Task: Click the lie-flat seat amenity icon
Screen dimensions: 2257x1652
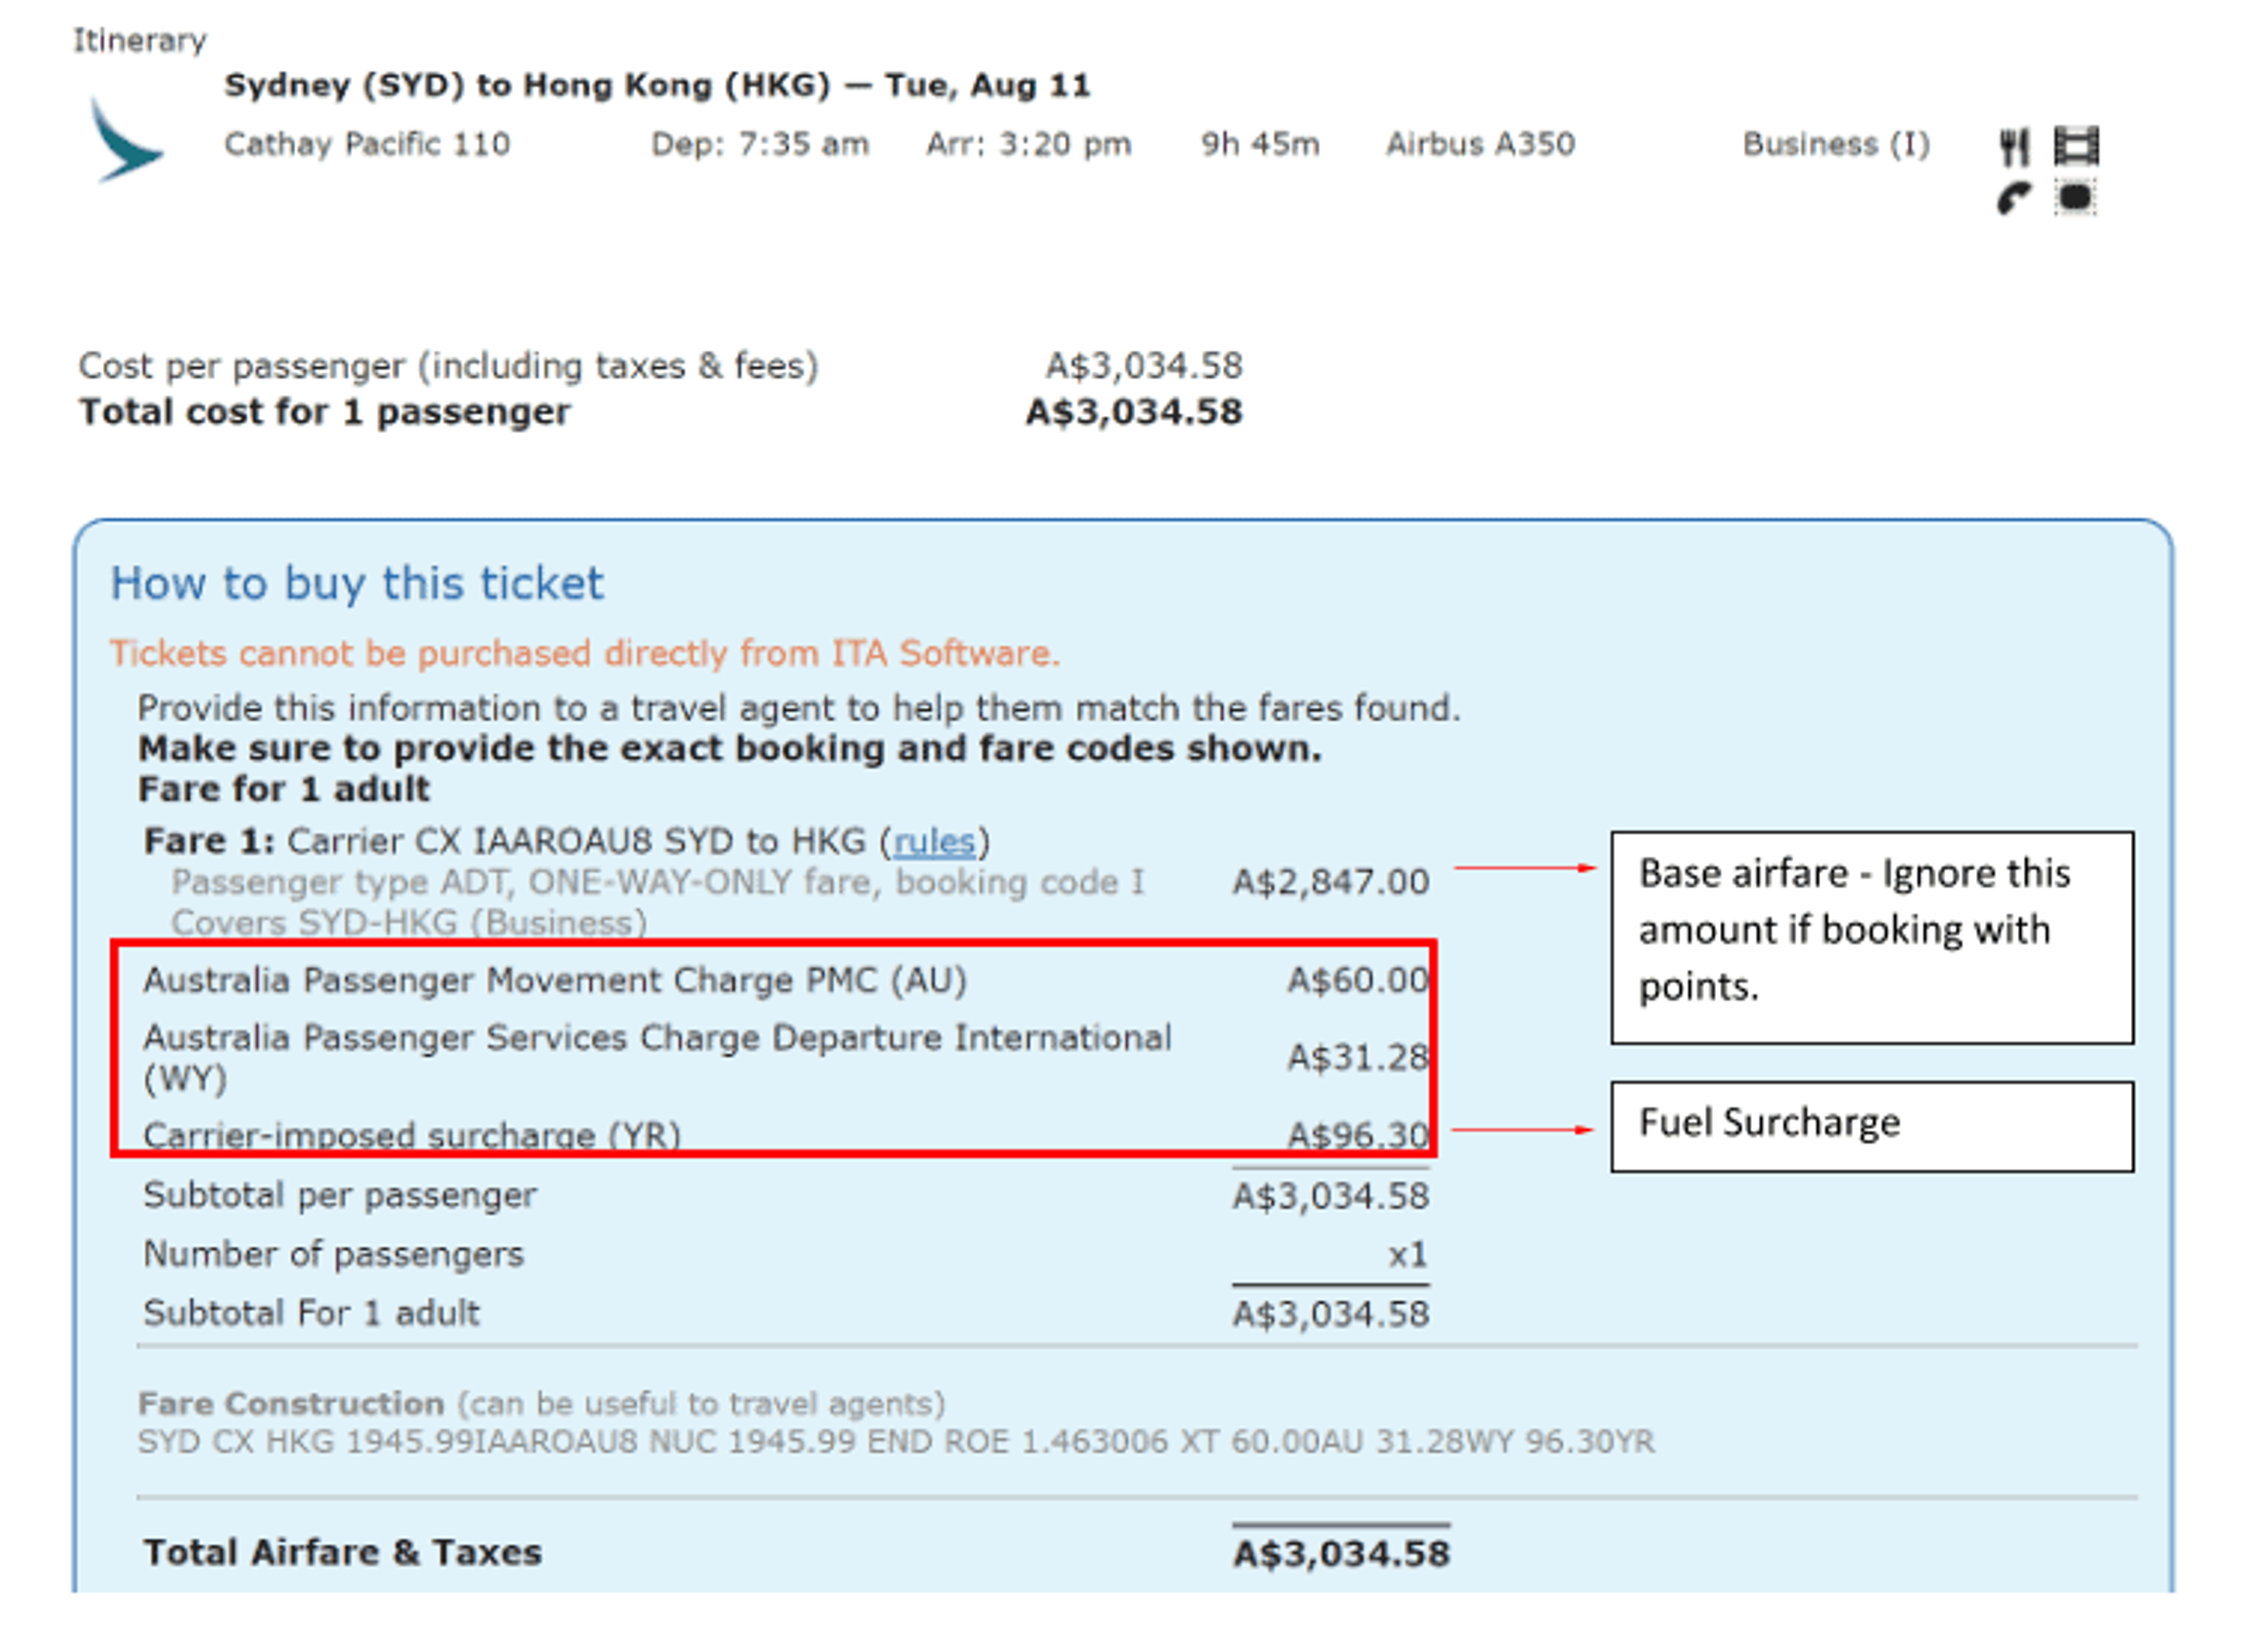Action: (x=2076, y=197)
